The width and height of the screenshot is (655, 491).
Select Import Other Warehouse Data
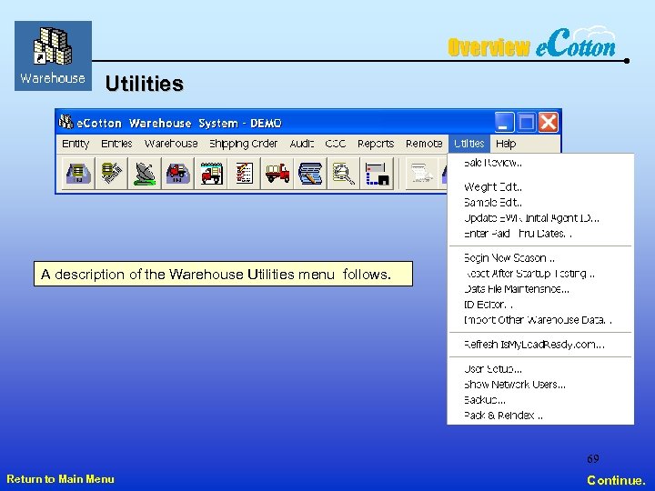[x=538, y=320]
